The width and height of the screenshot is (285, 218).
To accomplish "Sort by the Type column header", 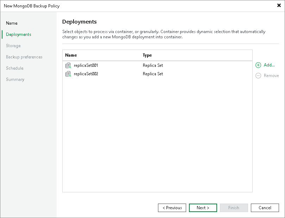I will 147,55.
